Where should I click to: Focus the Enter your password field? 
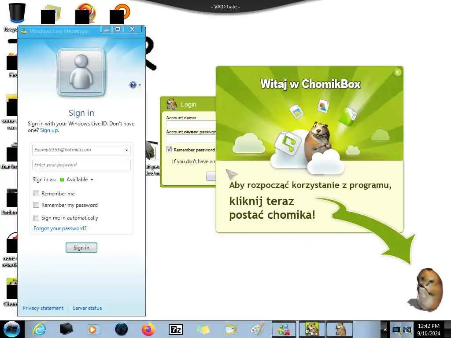(81, 165)
